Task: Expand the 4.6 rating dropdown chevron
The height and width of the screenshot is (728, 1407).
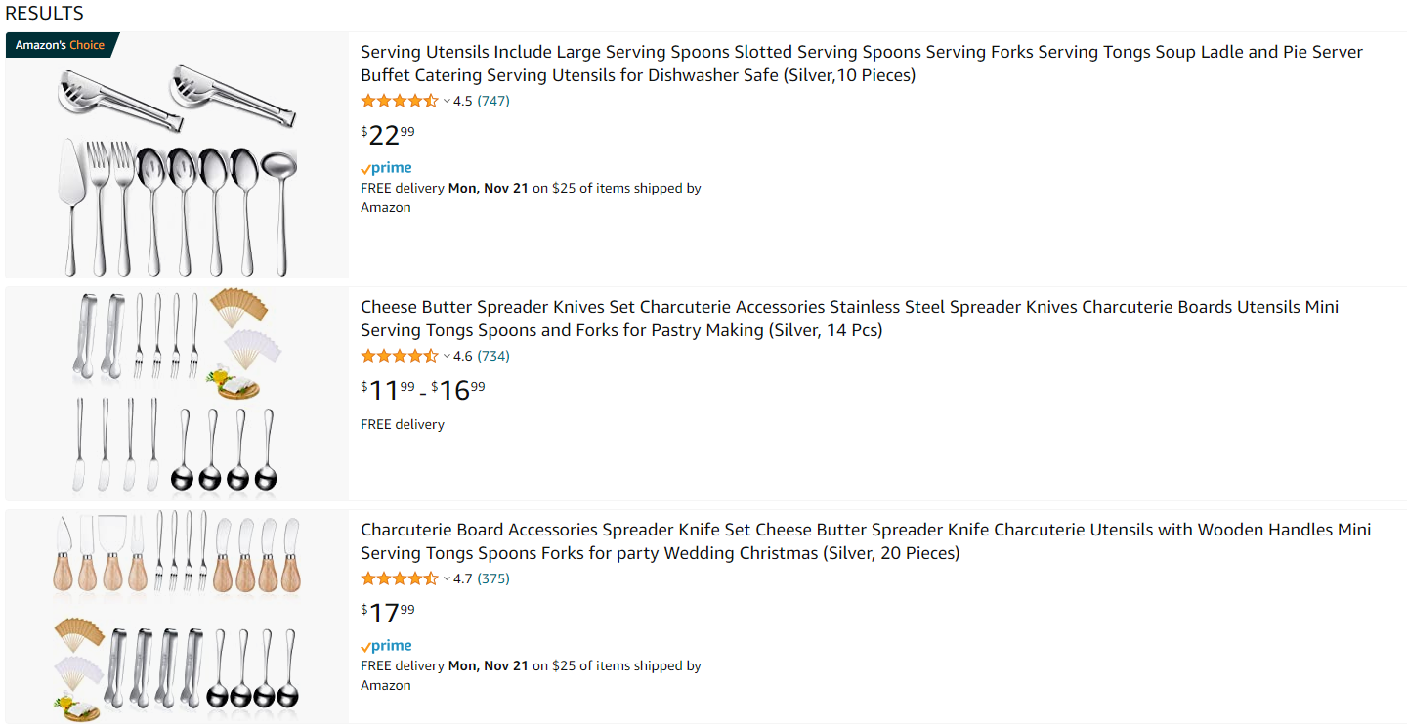Action: tap(447, 356)
